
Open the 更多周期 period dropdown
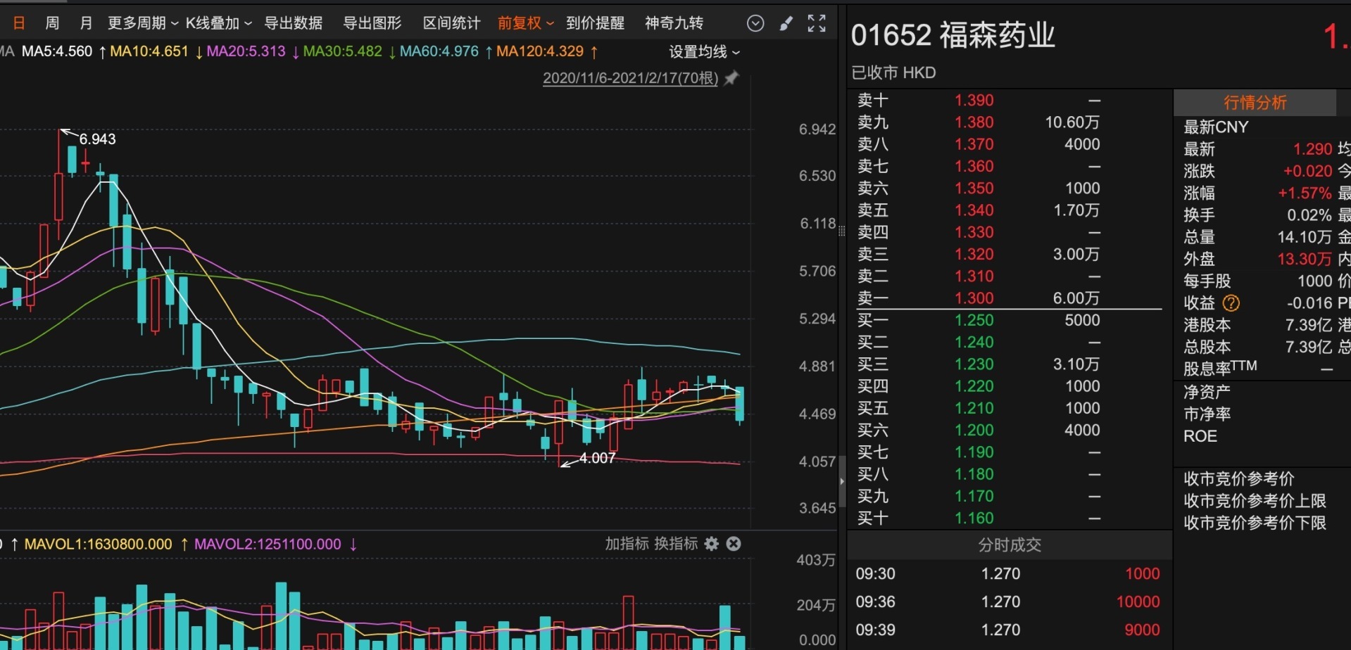pos(137,23)
